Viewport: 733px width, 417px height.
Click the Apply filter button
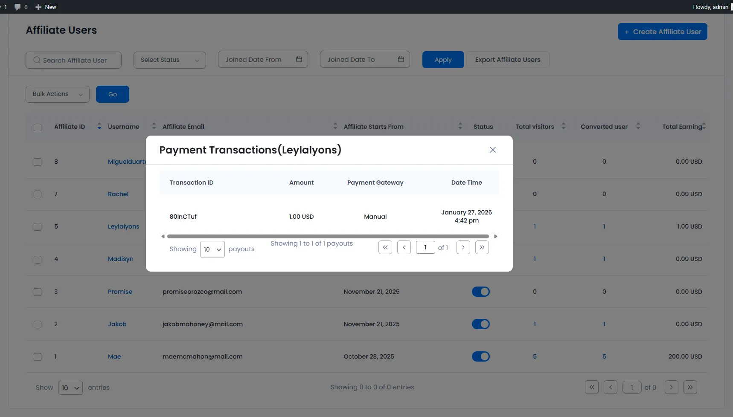(442, 60)
